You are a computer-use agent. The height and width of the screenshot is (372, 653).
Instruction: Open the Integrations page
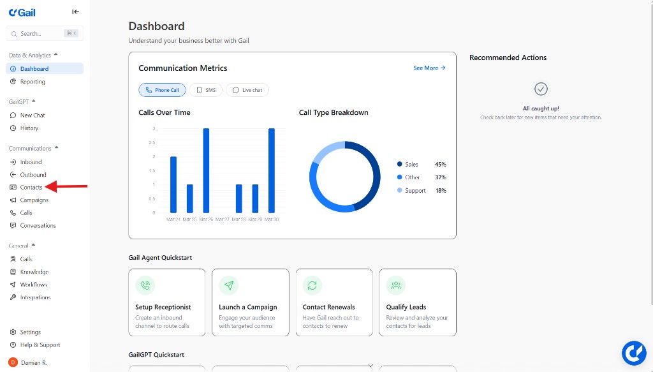click(x=34, y=297)
